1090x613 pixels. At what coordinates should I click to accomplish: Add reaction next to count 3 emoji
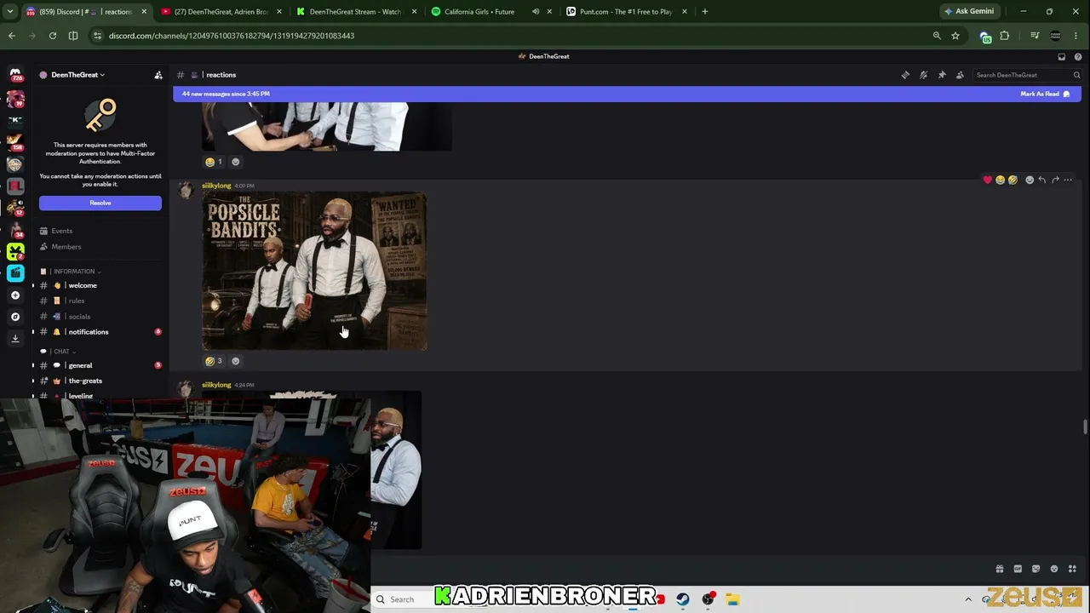pyautogui.click(x=236, y=361)
